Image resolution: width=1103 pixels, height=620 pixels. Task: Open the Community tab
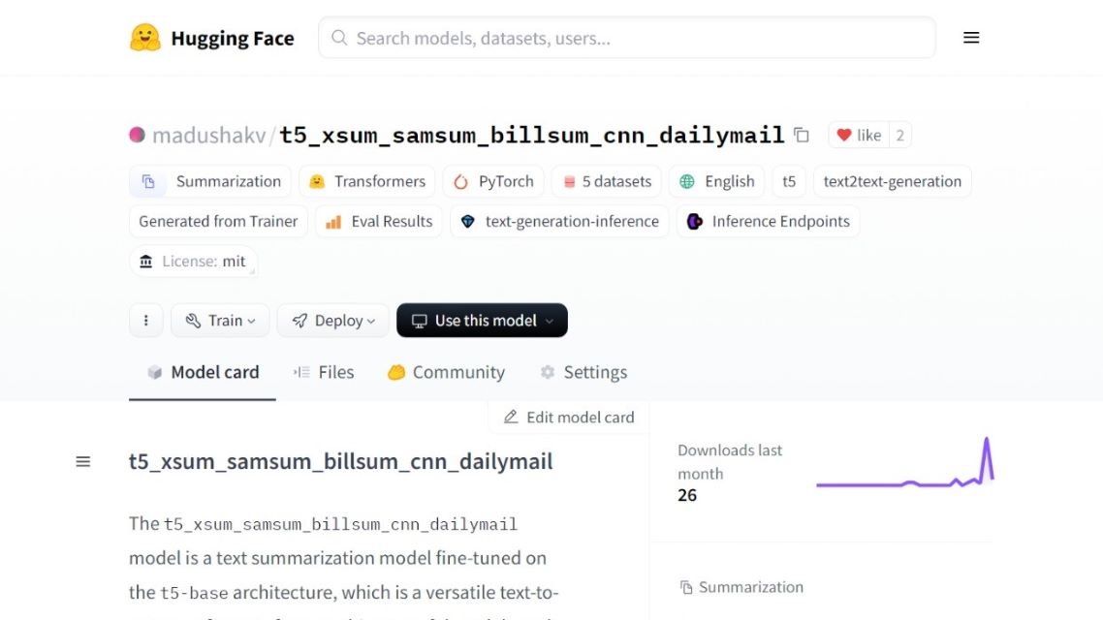point(445,372)
